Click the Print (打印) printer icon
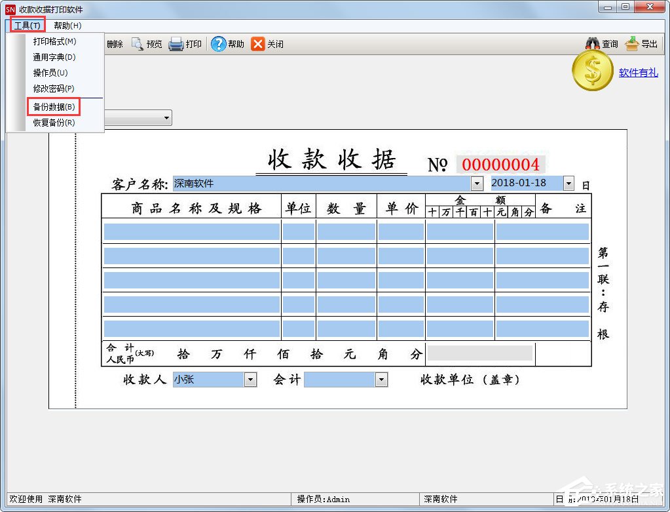This screenshot has height=512, width=670. [x=176, y=44]
